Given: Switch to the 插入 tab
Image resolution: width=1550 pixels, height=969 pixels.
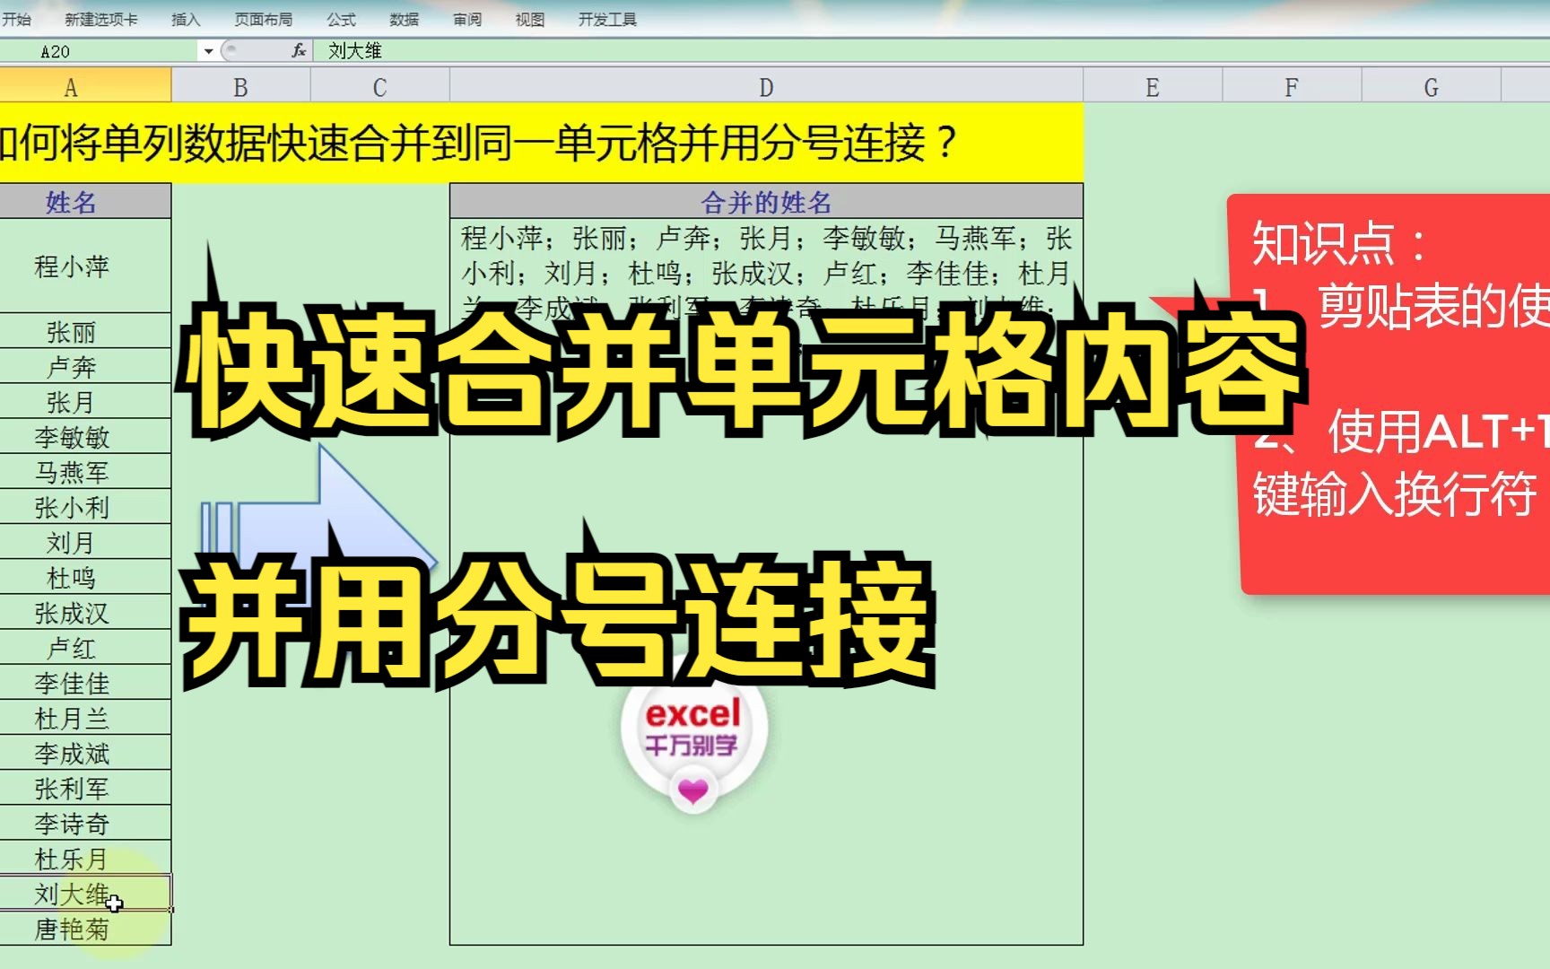Looking at the screenshot, I should pos(186,19).
